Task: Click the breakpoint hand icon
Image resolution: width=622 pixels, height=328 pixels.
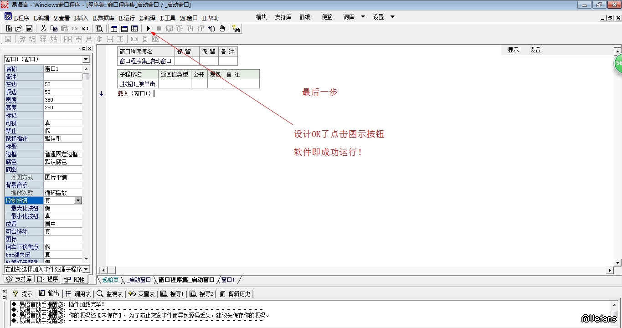Action: [222, 28]
